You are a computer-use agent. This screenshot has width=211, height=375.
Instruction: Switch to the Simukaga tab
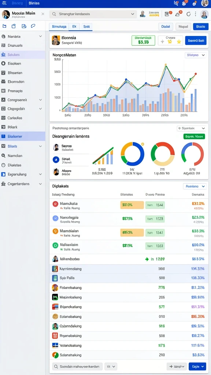[x=59, y=27]
